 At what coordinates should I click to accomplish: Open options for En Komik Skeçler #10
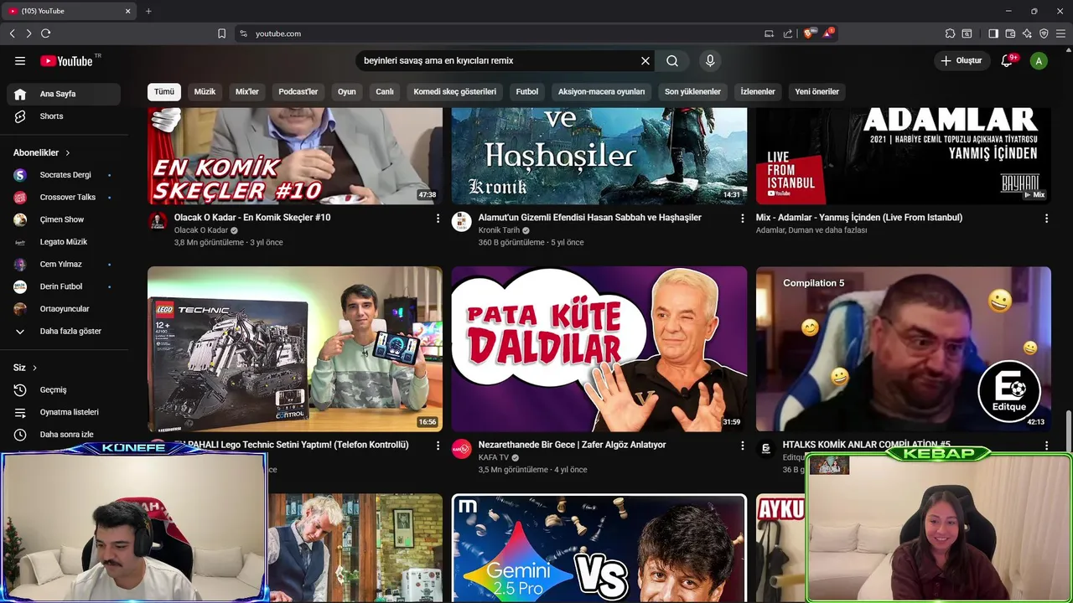(438, 218)
